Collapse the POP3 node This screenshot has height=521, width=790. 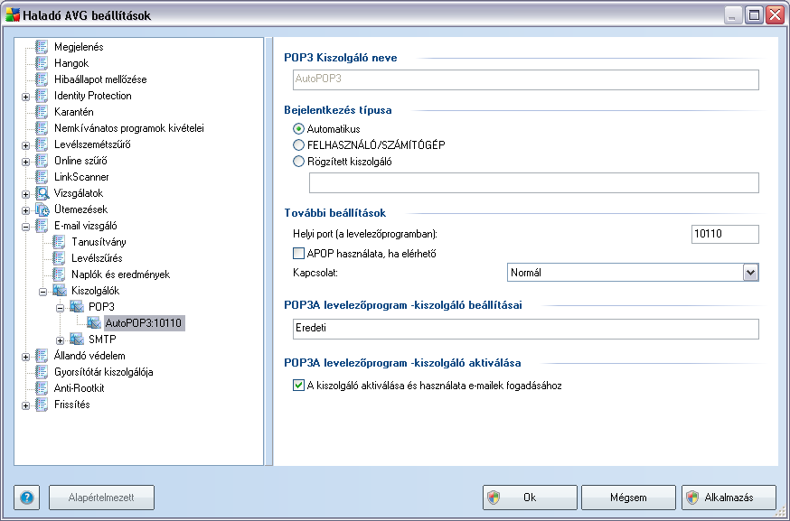pyautogui.click(x=60, y=308)
